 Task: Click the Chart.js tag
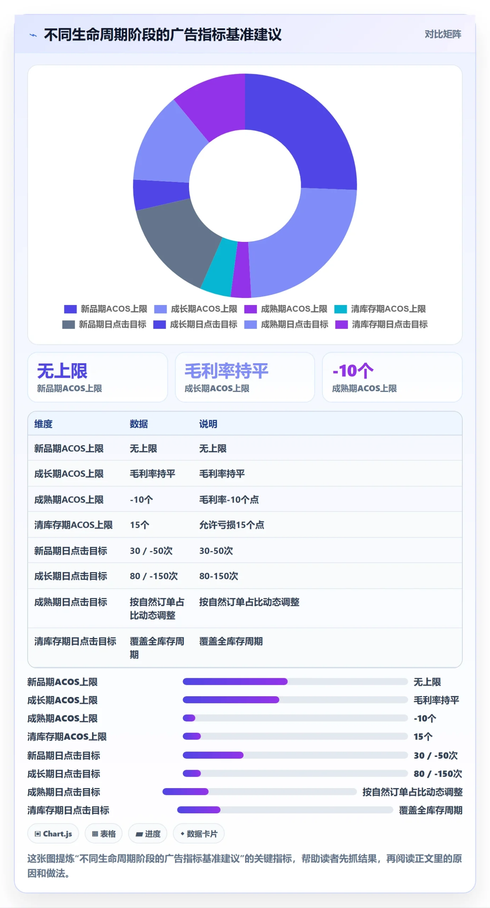53,834
